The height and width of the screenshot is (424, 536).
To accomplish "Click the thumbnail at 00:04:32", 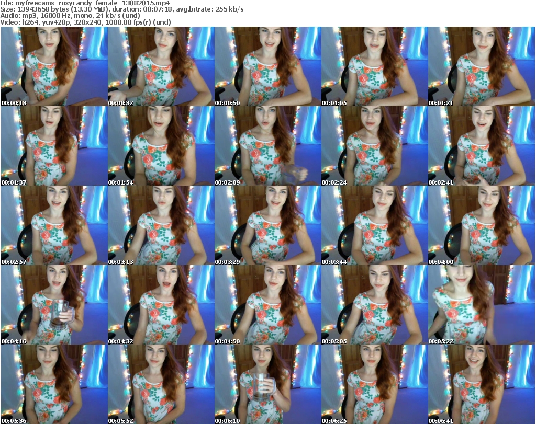I will (x=161, y=305).
